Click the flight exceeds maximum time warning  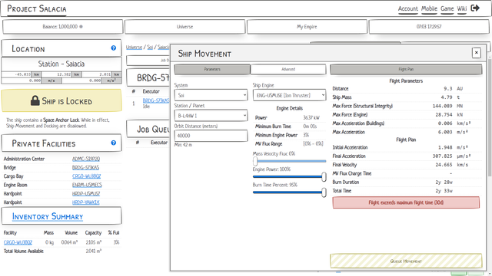406,202
